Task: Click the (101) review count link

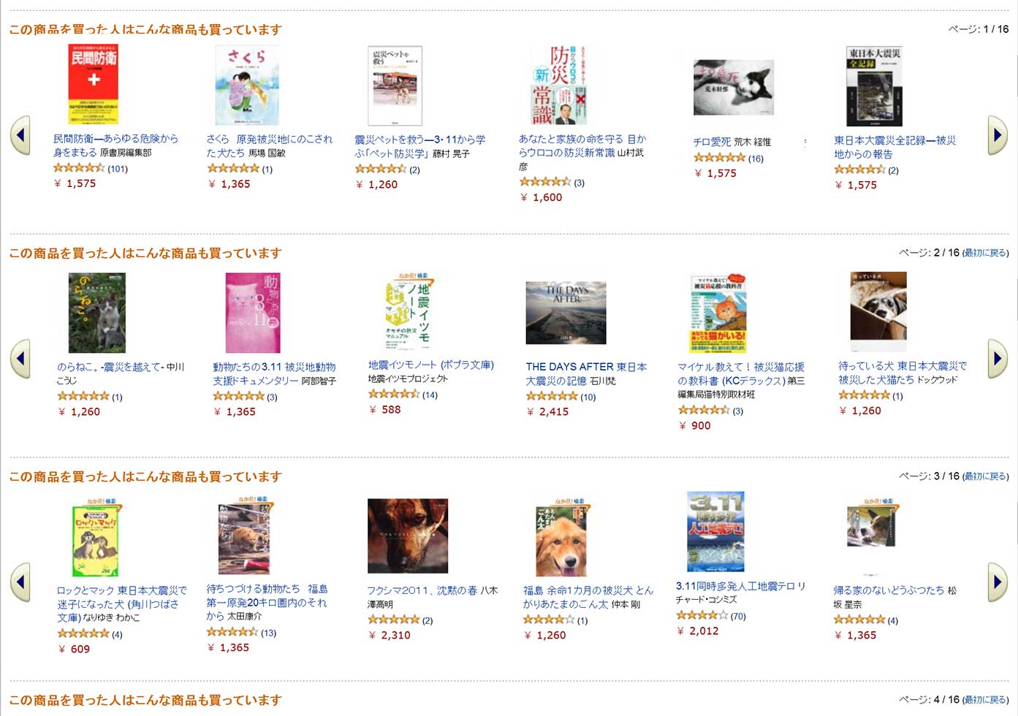Action: tap(118, 169)
